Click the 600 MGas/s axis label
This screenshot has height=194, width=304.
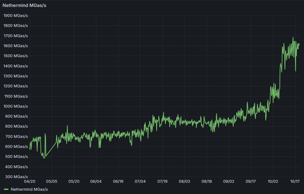point(17,147)
